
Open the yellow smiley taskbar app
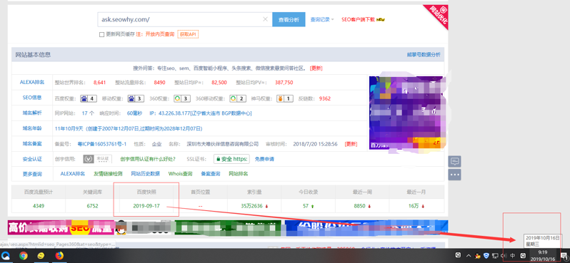click(x=41, y=256)
